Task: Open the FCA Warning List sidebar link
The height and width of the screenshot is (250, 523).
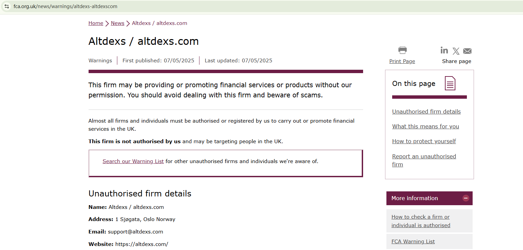Action: pos(413,241)
